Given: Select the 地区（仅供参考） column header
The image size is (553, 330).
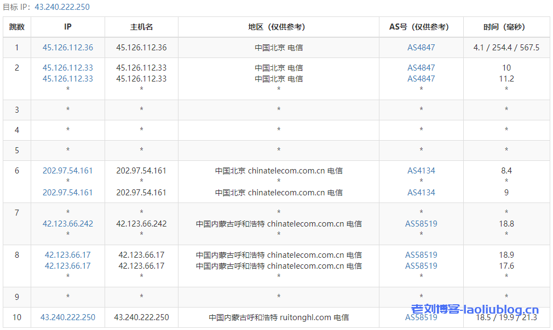Looking at the screenshot, I should (279, 27).
